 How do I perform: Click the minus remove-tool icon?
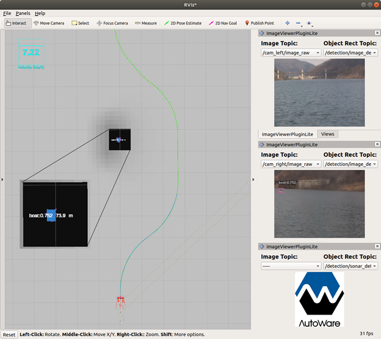(299, 23)
